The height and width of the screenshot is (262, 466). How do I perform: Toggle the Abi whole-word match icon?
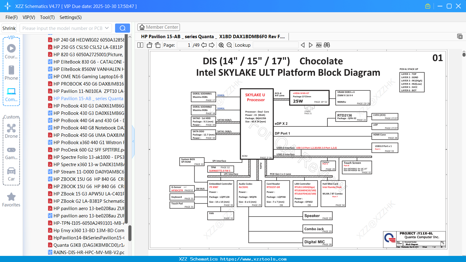(319, 45)
